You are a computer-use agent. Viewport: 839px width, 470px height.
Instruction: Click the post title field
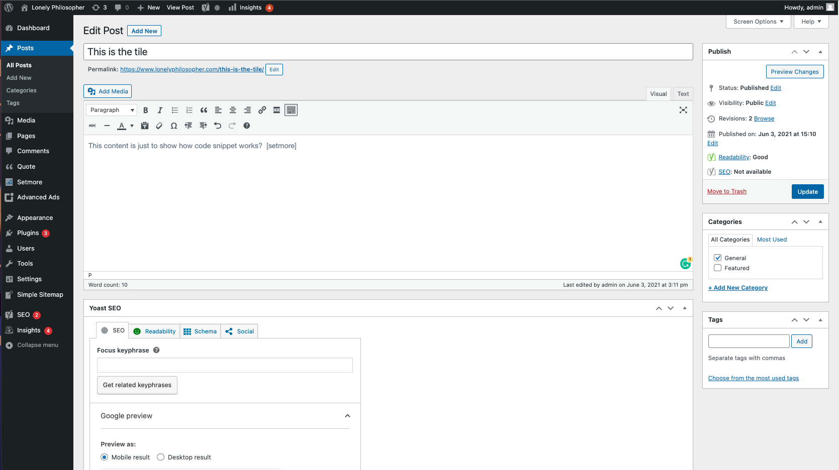point(388,52)
